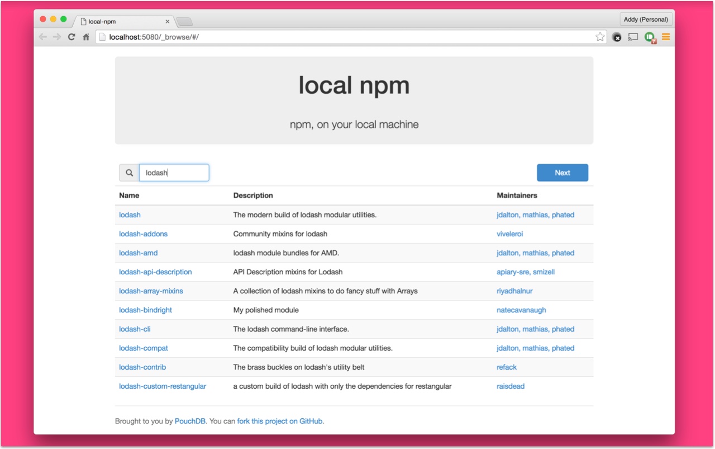This screenshot has height=449, width=715.
Task: Open the Addy (Personal) profile switcher
Action: click(x=646, y=20)
